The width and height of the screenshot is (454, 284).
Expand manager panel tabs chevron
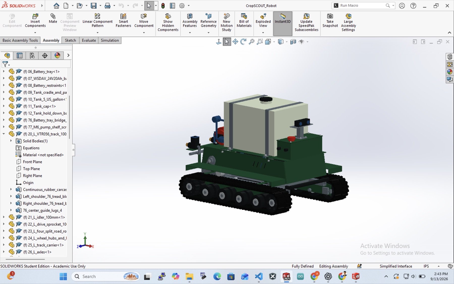[x=68, y=55]
